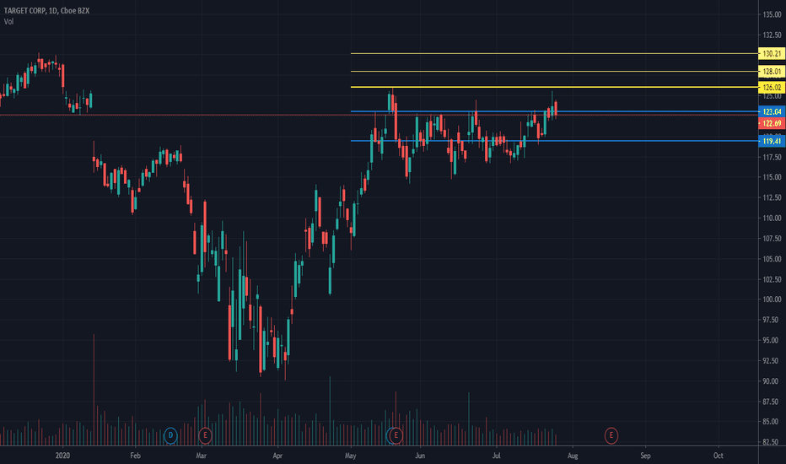Click the 100.00 price axis label
Image resolution: width=786 pixels, height=464 pixels.
(x=772, y=299)
